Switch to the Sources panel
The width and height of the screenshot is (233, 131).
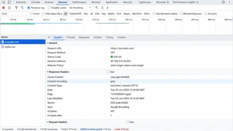pyautogui.click(x=49, y=2)
